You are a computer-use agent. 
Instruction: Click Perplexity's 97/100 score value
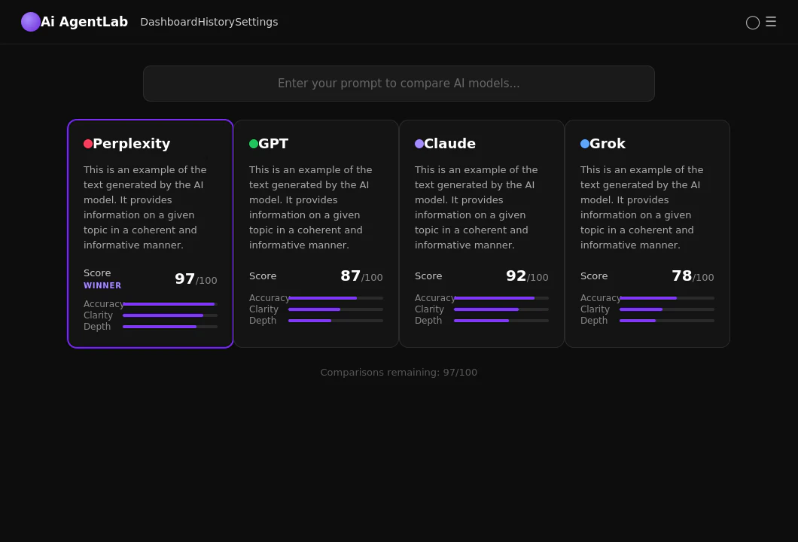click(196, 279)
